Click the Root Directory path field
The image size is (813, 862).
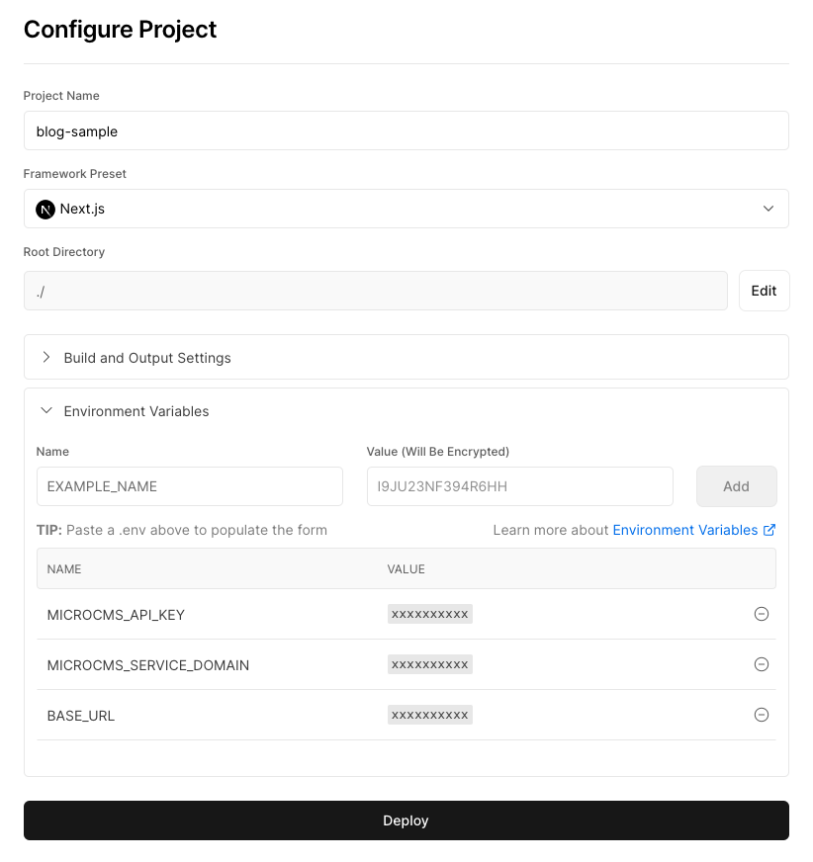click(x=376, y=291)
